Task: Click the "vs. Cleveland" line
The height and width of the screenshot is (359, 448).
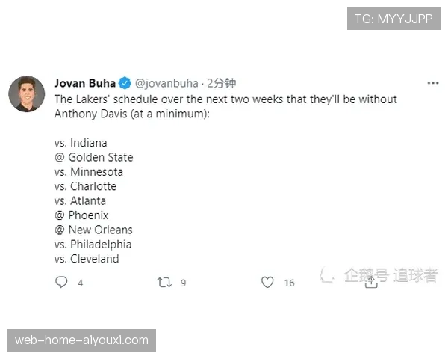Action: (87, 259)
